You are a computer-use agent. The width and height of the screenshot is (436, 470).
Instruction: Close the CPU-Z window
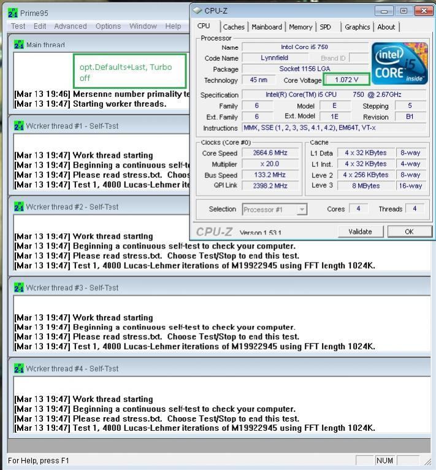tap(423, 11)
